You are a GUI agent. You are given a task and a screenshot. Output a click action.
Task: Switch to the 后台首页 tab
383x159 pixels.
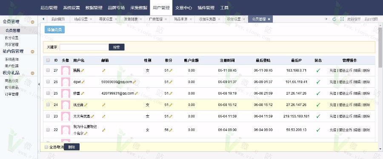pos(57,19)
